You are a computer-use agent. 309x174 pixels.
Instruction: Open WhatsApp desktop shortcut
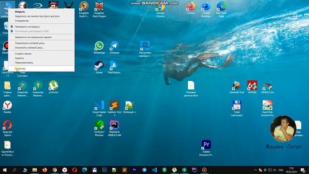[x=99, y=47]
